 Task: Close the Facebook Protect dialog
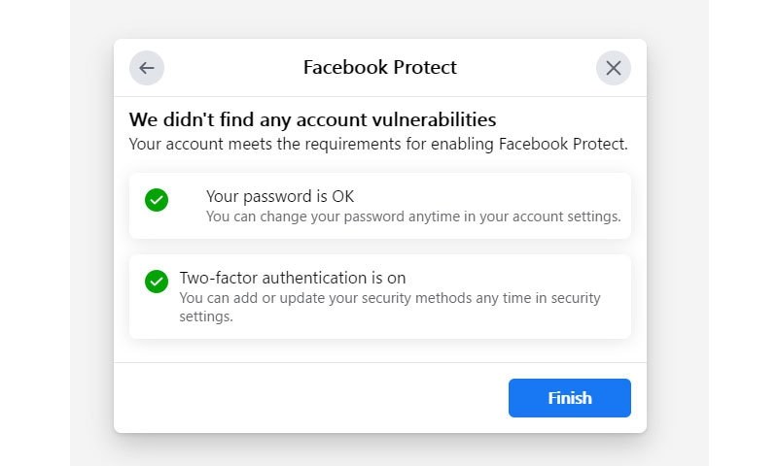614,68
